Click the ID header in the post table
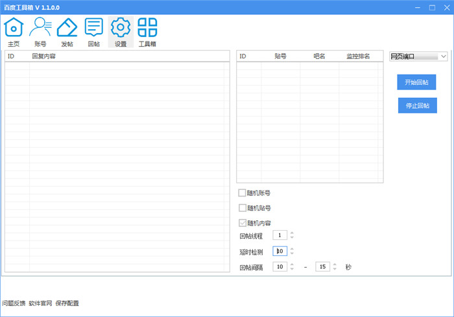 (243, 56)
